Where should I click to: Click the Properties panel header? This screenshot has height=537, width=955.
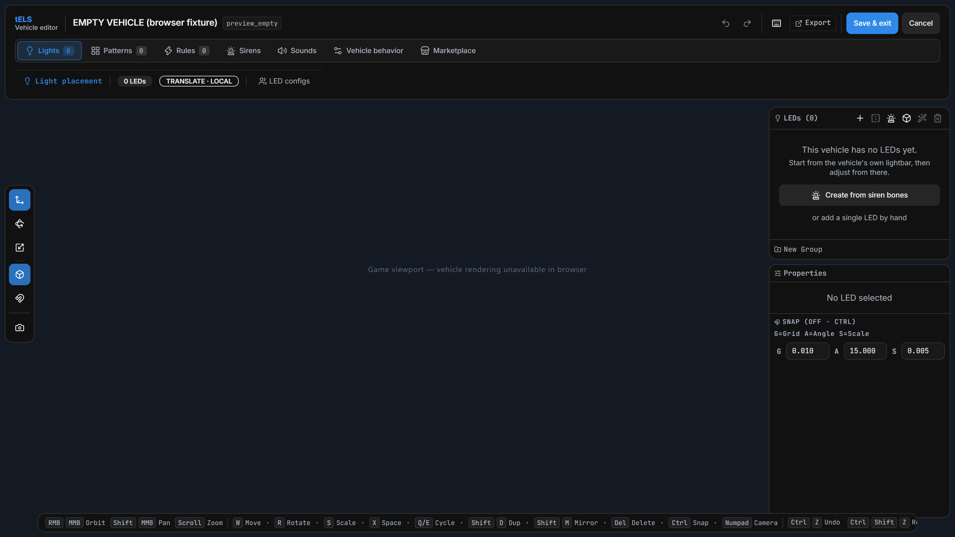pyautogui.click(x=860, y=274)
